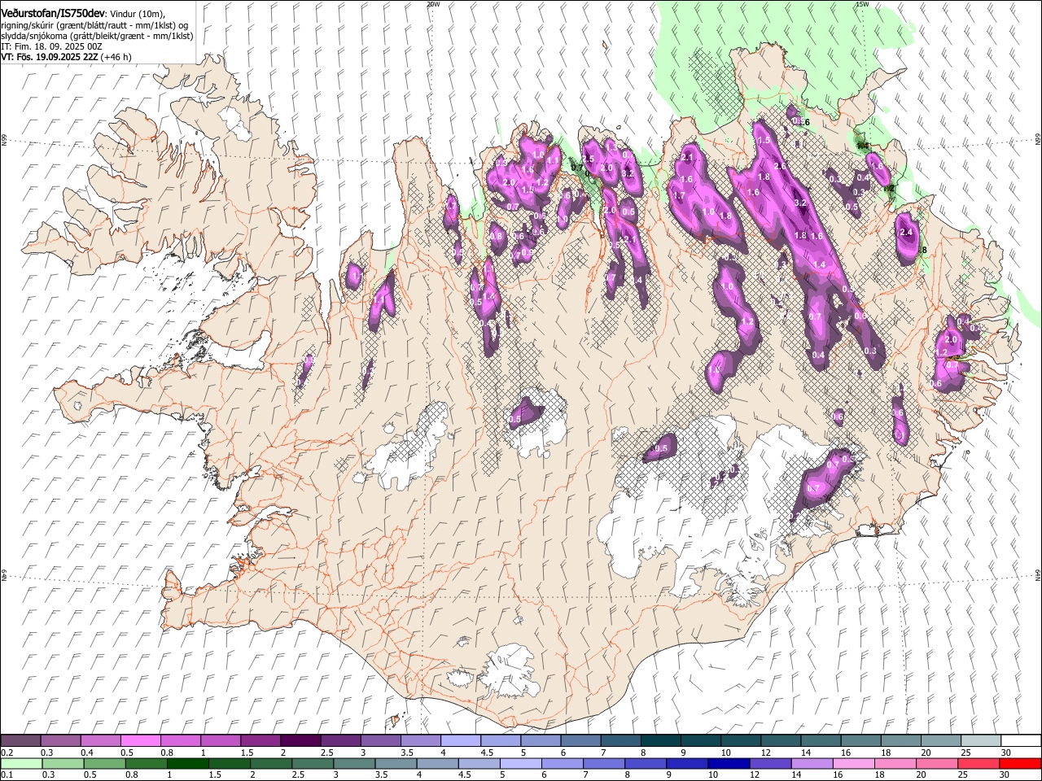Image resolution: width=1042 pixels, height=781 pixels.
Task: Click the top-row legend swatch labeled 0.3
Action: tap(60, 741)
